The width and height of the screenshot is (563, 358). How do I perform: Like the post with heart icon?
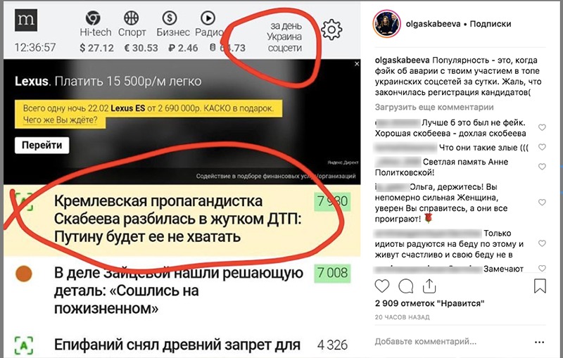(382, 286)
